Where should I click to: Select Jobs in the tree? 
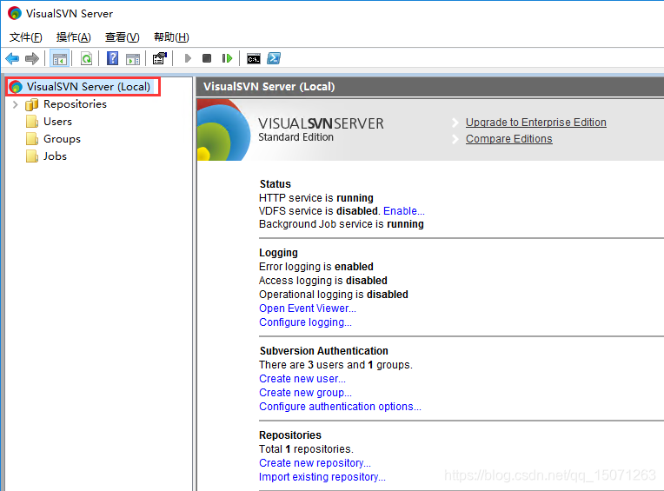click(x=55, y=156)
